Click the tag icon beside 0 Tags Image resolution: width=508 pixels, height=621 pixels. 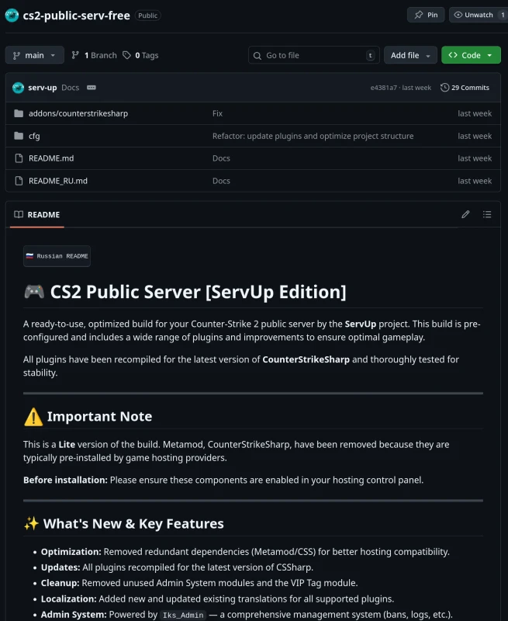tap(126, 55)
